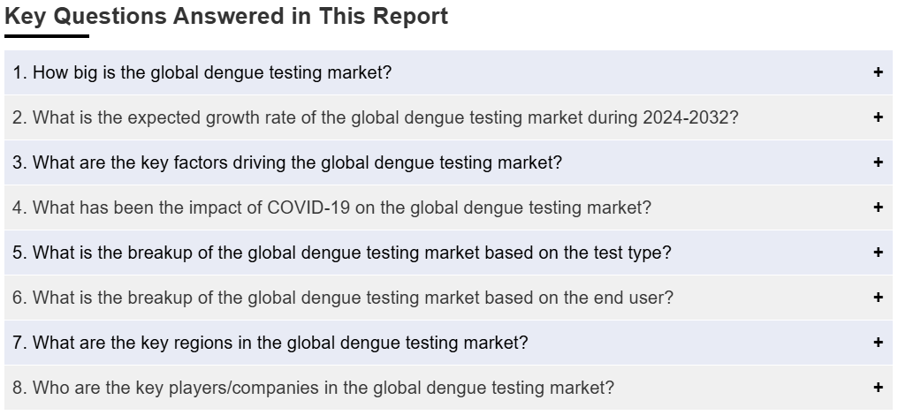Viewport: 898px width, 415px height.
Task: Select the row numbered 5 in the list
Action: pyautogui.click(x=448, y=253)
